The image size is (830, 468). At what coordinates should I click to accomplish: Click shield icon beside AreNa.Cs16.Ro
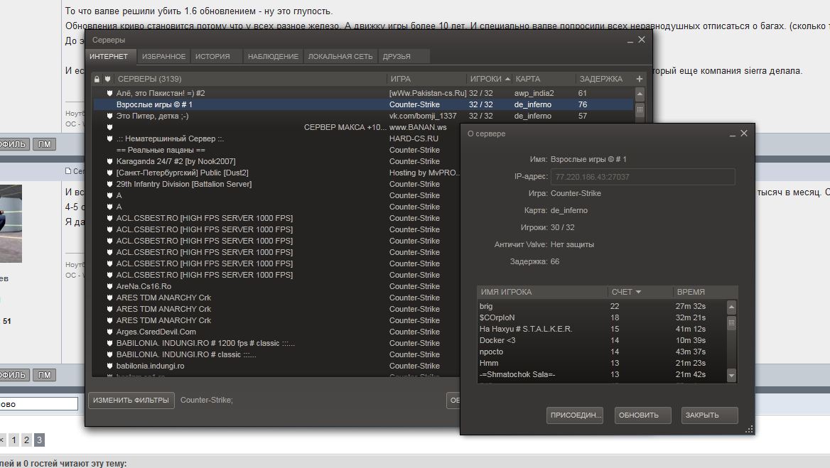click(109, 286)
